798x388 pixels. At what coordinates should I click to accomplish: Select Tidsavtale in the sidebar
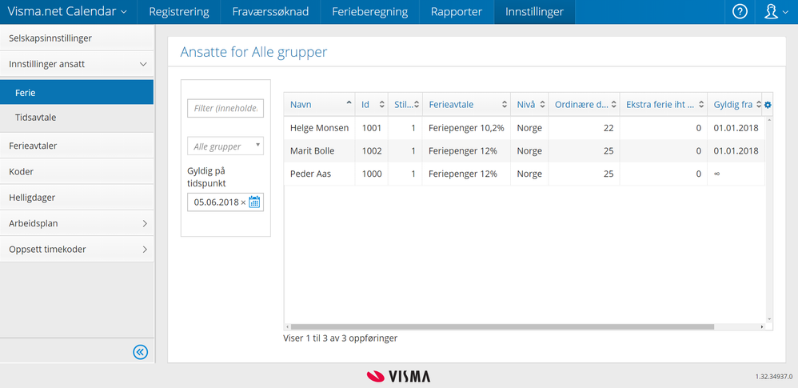coord(77,118)
